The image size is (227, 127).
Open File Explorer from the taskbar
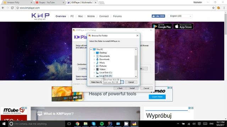click(x=85, y=124)
